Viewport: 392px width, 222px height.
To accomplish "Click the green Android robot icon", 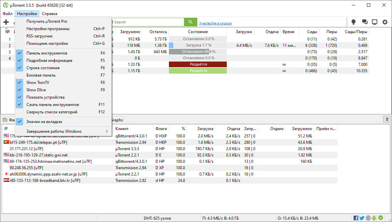I will point(374,218).
